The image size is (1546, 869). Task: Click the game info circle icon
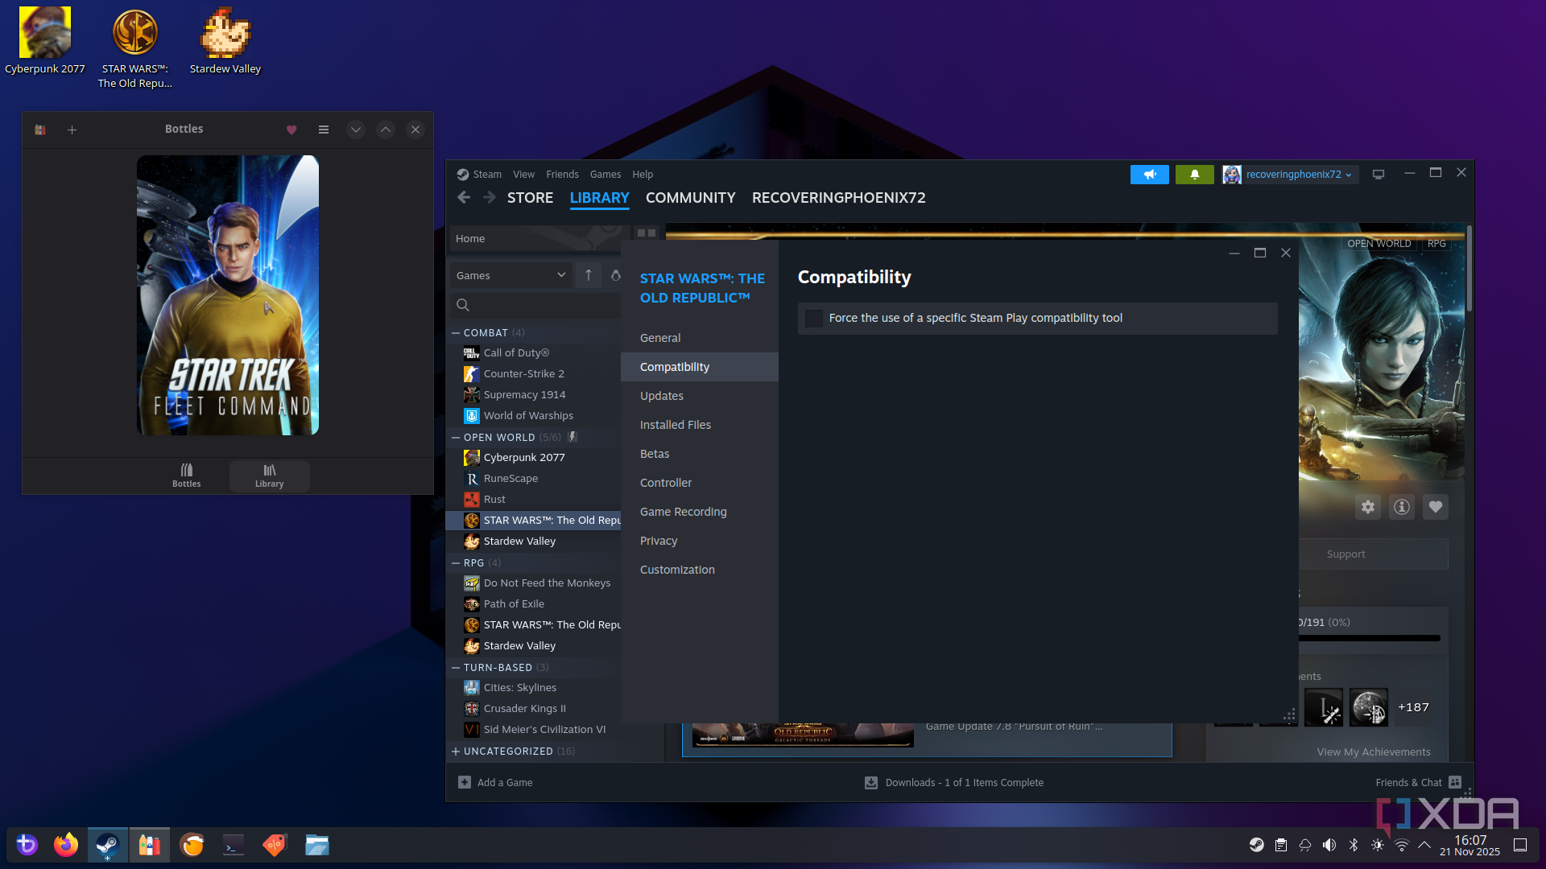1401,507
